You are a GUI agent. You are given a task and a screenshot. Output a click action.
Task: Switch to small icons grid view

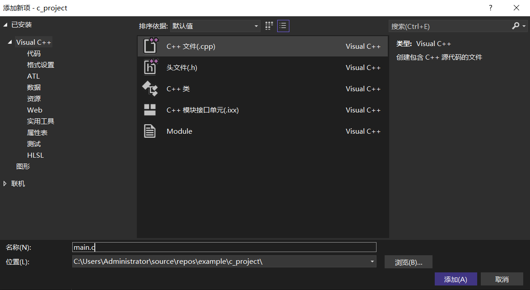(270, 26)
